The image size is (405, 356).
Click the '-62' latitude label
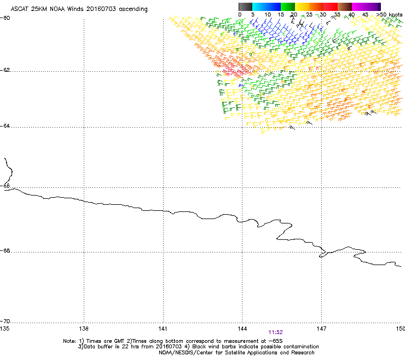5,70
